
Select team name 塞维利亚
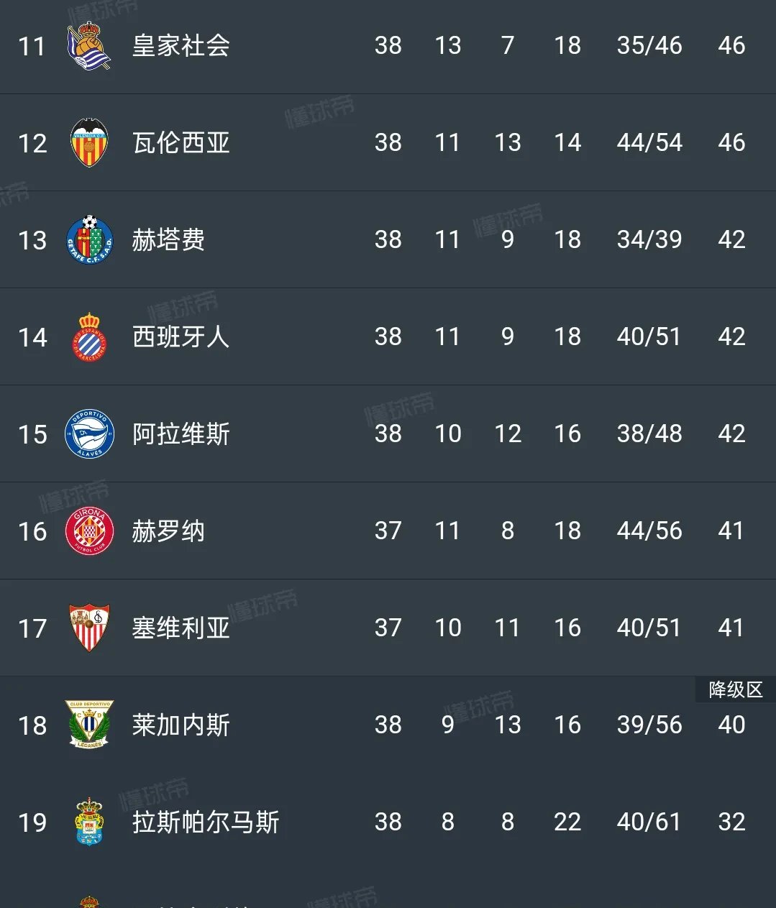tap(181, 628)
